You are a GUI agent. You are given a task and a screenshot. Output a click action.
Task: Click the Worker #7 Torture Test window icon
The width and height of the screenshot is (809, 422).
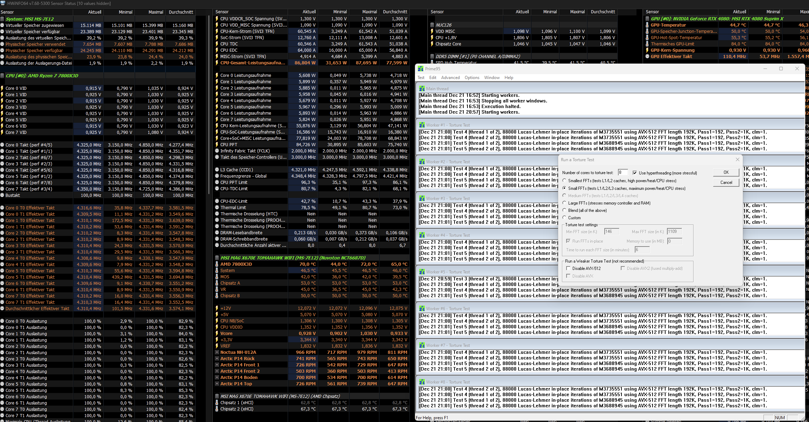422,345
